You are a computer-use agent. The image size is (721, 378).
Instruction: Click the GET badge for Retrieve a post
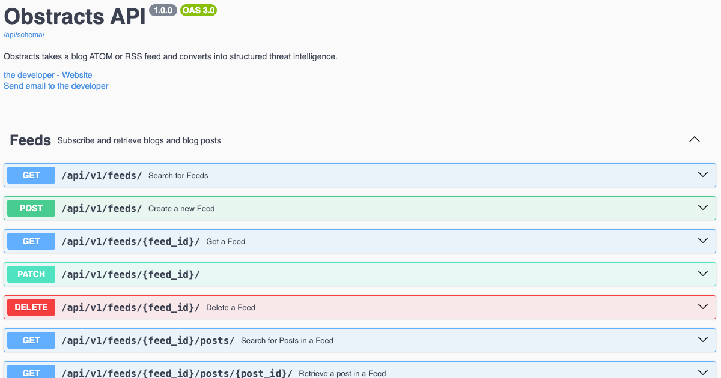coord(31,373)
